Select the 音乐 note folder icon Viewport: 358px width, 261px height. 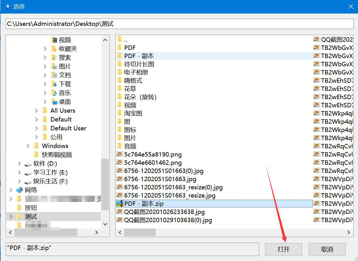point(54,93)
